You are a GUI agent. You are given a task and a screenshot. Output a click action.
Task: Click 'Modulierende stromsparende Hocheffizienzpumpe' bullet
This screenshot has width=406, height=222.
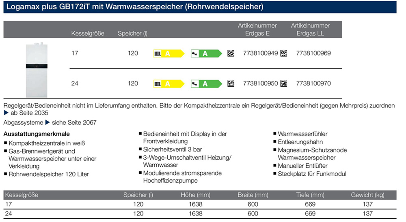pos(182,177)
